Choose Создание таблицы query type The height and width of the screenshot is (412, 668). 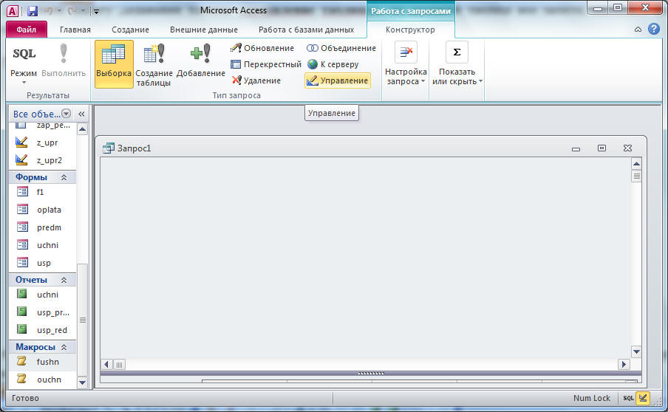tap(154, 63)
